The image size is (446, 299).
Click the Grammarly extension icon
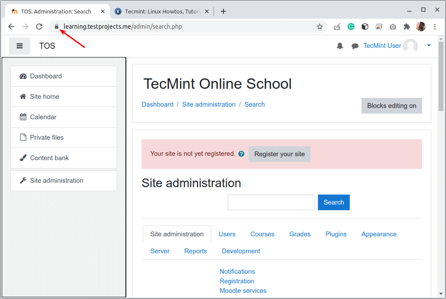click(351, 27)
